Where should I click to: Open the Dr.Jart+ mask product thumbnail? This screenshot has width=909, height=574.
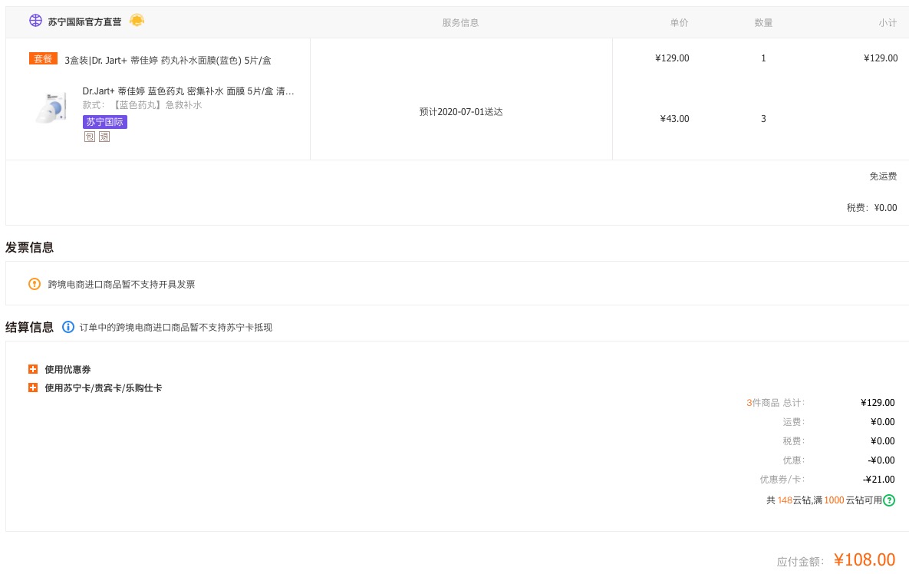coord(51,107)
